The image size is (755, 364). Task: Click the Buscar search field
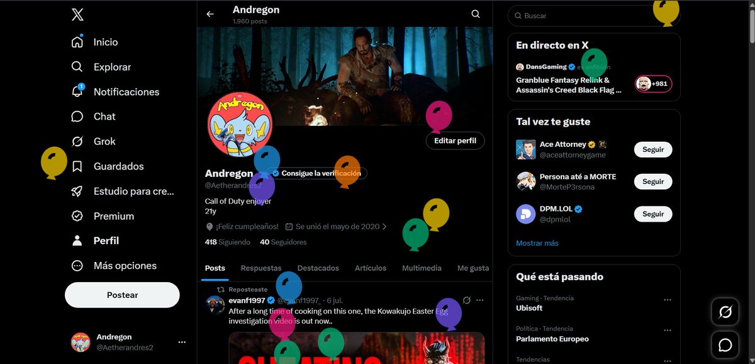(x=594, y=16)
